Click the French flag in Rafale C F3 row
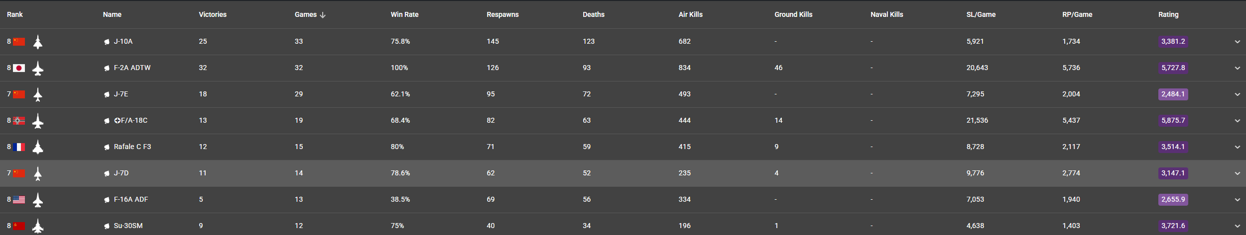This screenshot has width=1246, height=235. (x=19, y=147)
